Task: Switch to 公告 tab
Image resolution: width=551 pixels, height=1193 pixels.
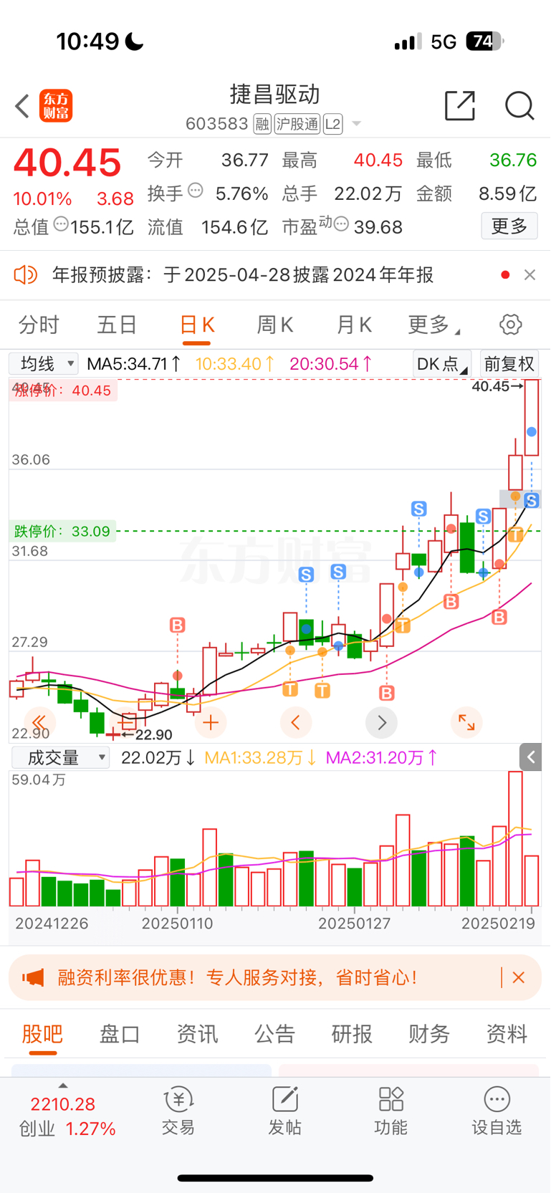Action: [x=274, y=1034]
